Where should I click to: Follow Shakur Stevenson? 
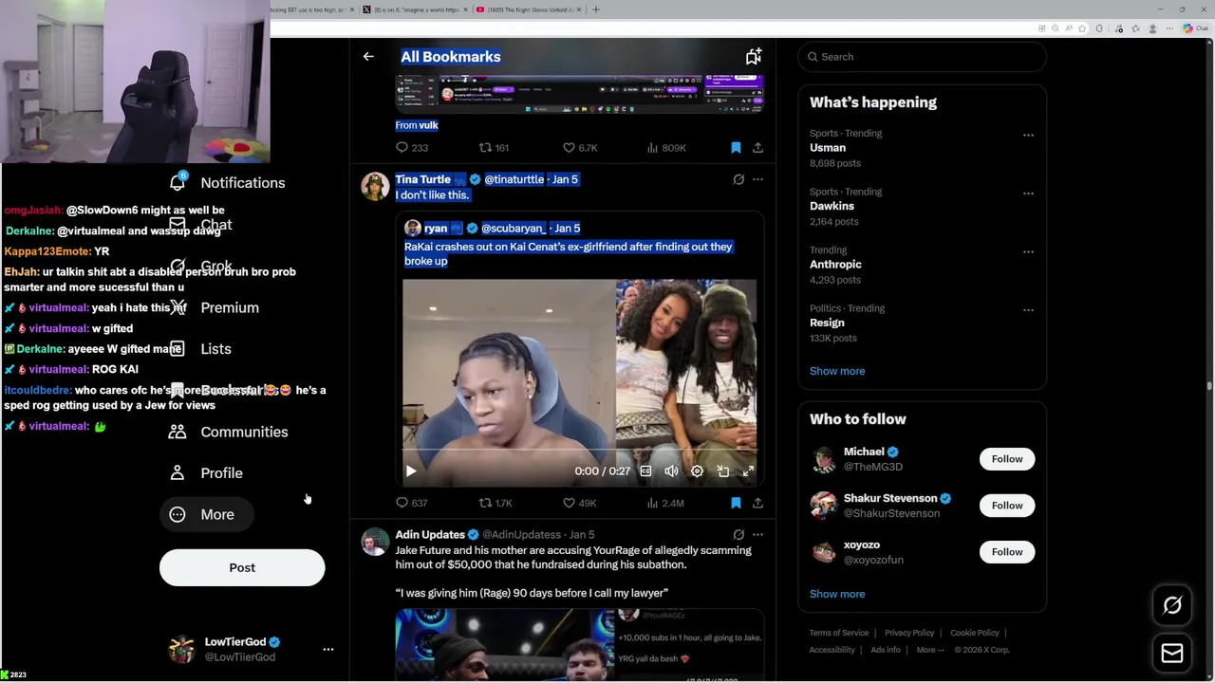click(x=1007, y=506)
